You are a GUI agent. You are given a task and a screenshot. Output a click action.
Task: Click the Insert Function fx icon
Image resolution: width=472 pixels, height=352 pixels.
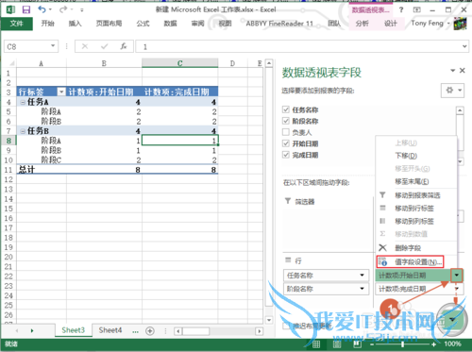pos(124,46)
